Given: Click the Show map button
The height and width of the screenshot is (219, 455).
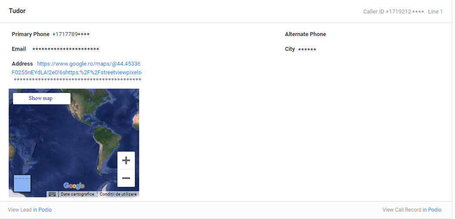Looking at the screenshot, I should pos(41,98).
